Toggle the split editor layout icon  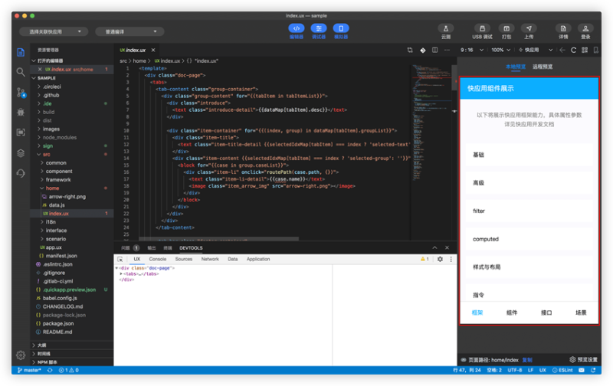pyautogui.click(x=434, y=50)
